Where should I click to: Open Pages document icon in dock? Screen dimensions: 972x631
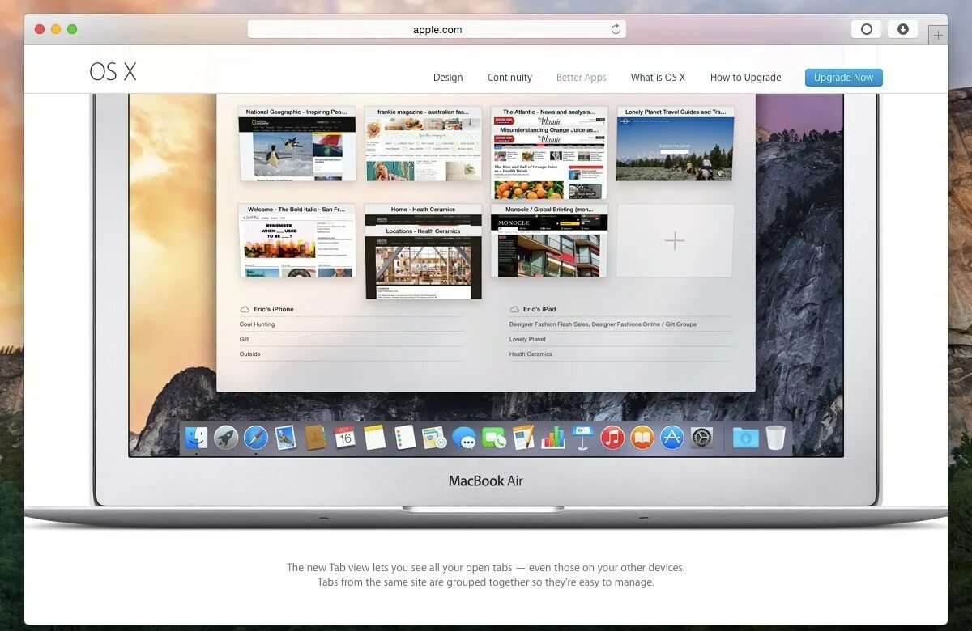click(x=523, y=438)
